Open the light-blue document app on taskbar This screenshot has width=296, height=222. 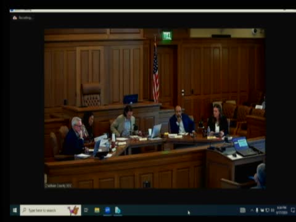point(118,210)
